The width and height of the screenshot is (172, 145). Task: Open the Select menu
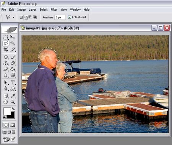coord(44,10)
